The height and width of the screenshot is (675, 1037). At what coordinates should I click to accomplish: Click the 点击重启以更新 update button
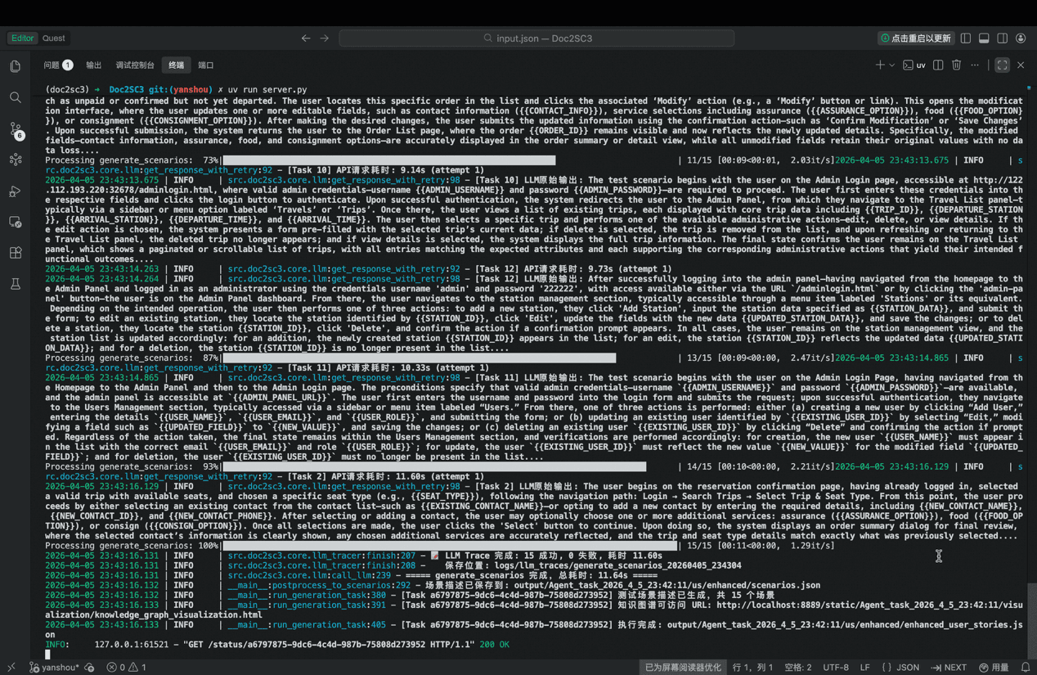pyautogui.click(x=915, y=38)
